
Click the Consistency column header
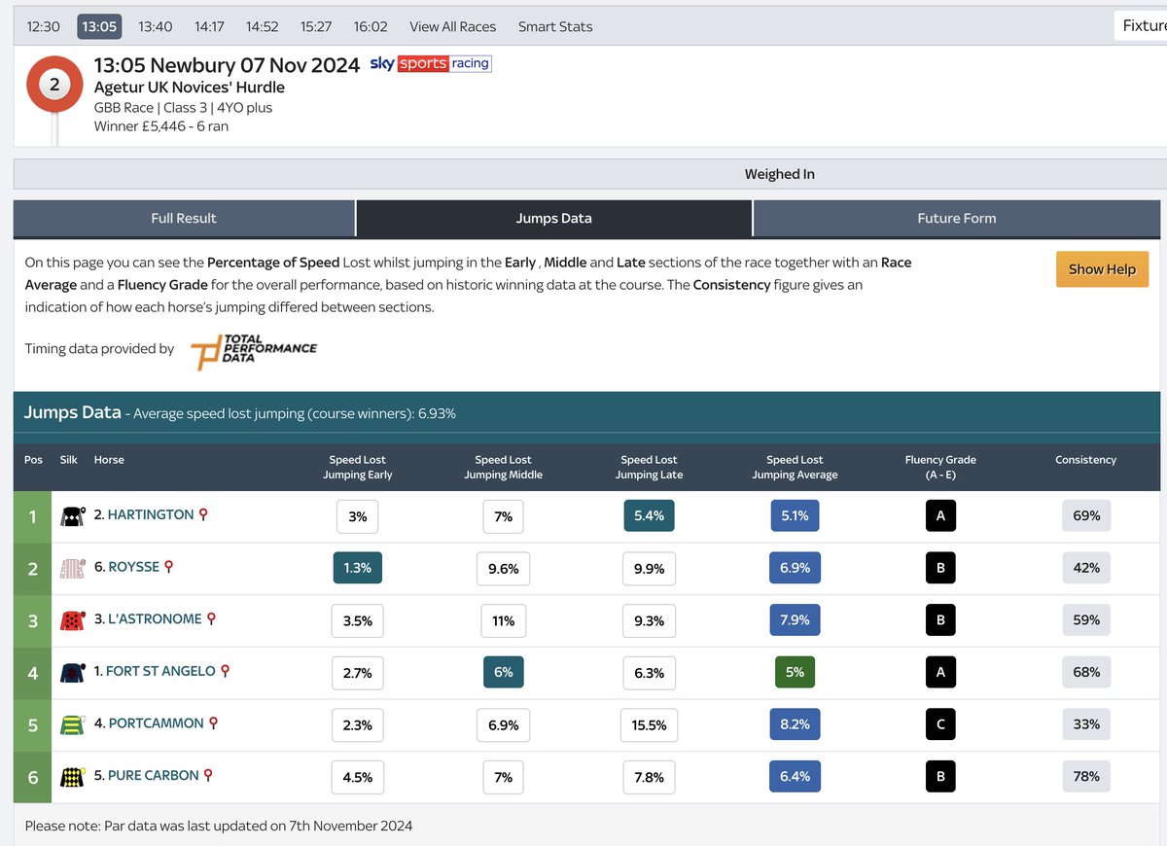point(1085,460)
